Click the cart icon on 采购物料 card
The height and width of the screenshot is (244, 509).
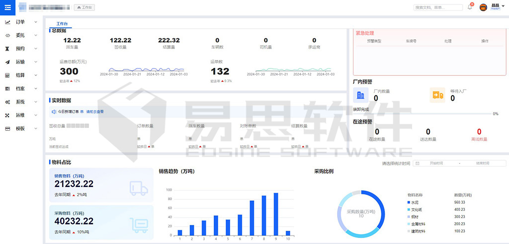click(139, 225)
